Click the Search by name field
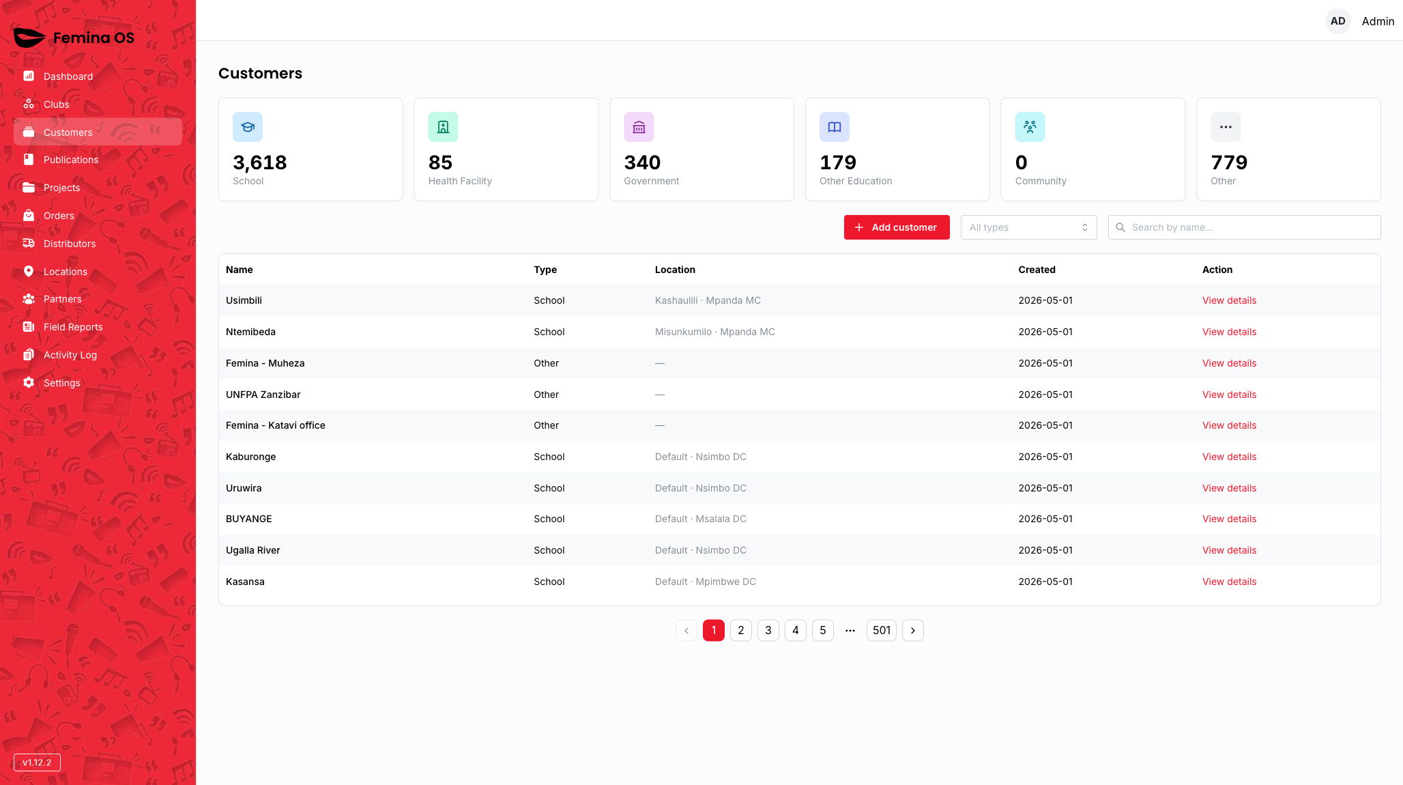The width and height of the screenshot is (1403, 785). 1244,227
